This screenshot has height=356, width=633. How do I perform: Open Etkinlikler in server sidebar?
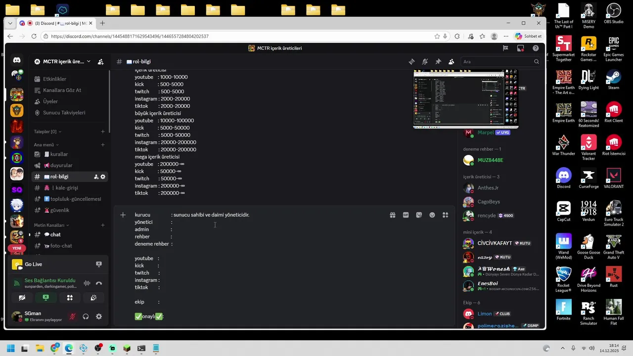coord(69,79)
